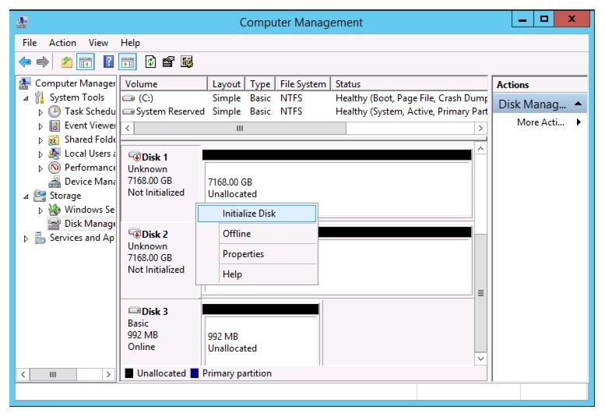Open the Help menu in menu bar
The image size is (605, 417).
(130, 42)
